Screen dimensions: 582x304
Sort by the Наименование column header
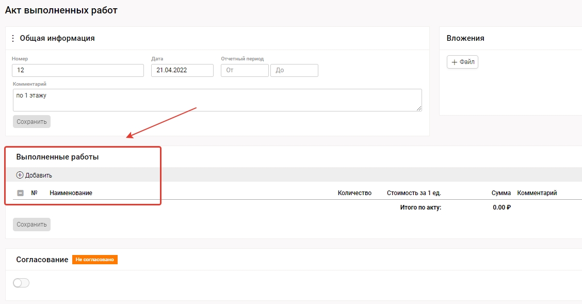[x=71, y=193]
